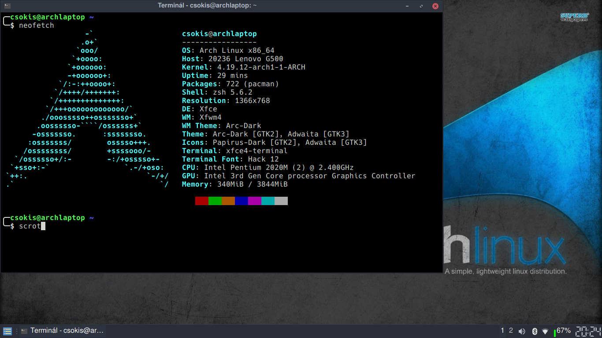
Task: Click the battery 67% indicator
Action: pyautogui.click(x=562, y=331)
